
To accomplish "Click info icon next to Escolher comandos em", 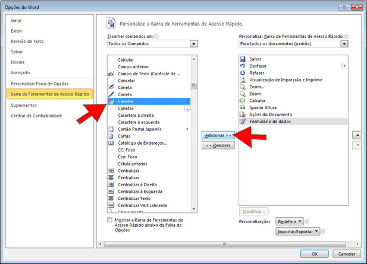I will [156, 36].
